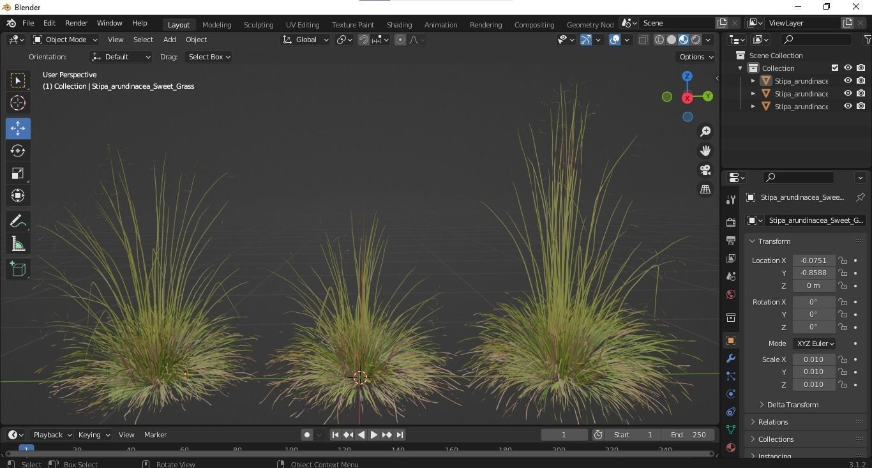The image size is (872, 468).
Task: Switch to the UV Editing workspace tab
Action: [x=303, y=24]
